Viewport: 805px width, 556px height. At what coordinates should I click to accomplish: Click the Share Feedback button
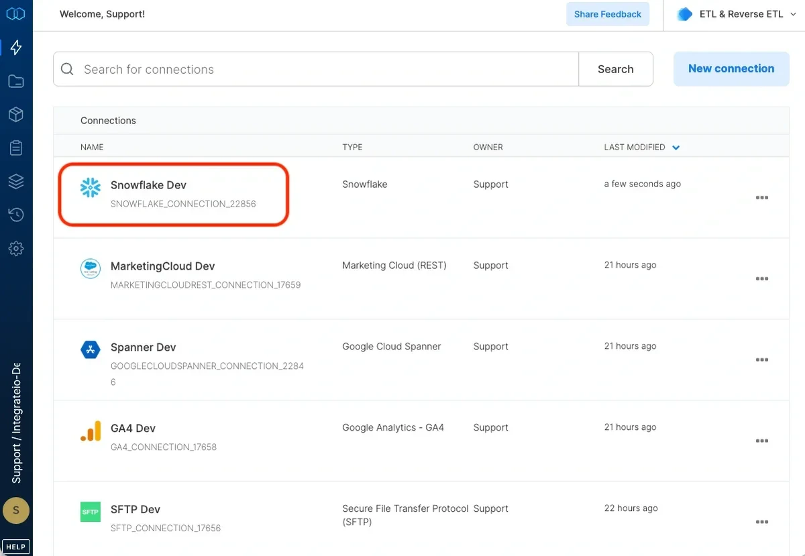point(607,13)
